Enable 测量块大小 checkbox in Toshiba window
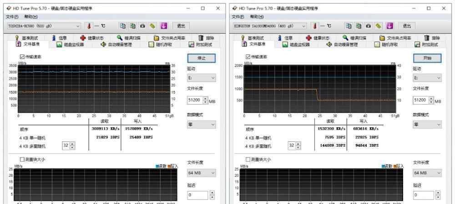 pos(22,159)
